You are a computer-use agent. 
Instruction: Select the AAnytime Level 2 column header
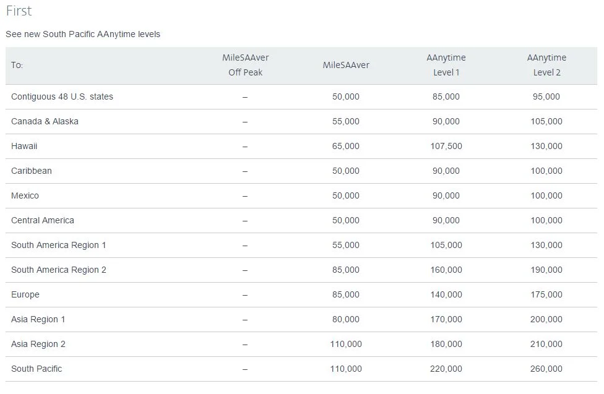546,65
